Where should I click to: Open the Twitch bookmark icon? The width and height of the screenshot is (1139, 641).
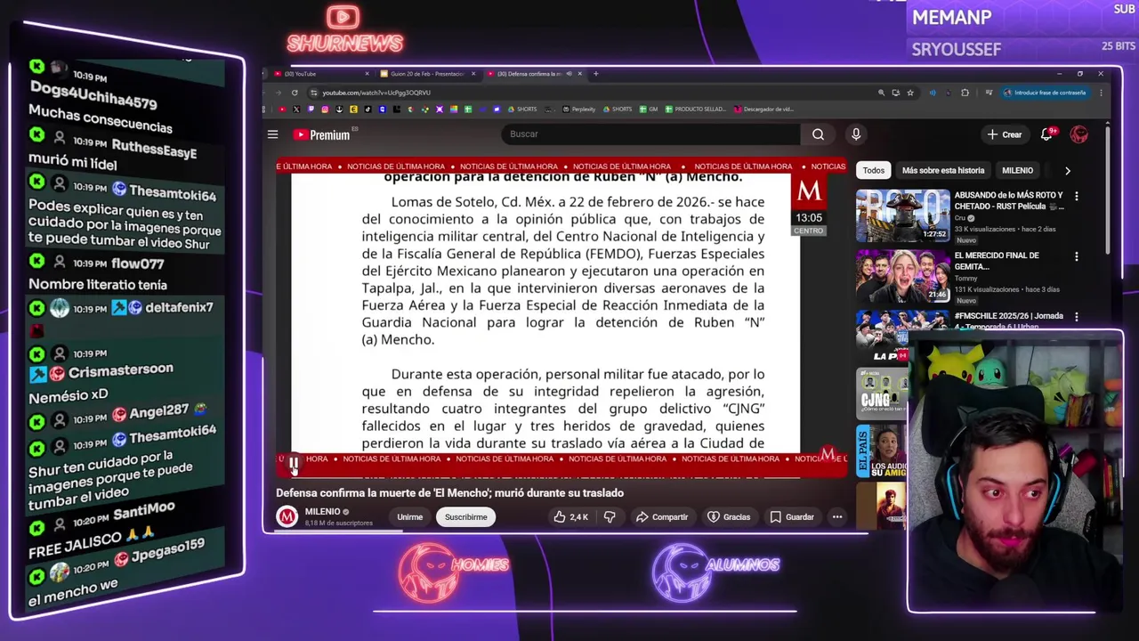pyautogui.click(x=311, y=110)
